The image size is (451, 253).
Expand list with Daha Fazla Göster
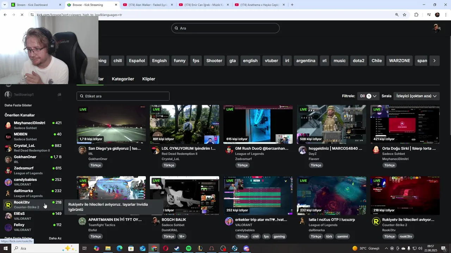(x=18, y=105)
